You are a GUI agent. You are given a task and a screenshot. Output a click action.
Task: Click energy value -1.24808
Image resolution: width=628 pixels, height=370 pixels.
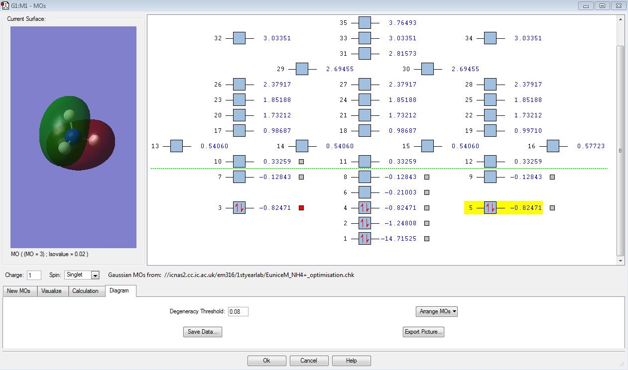400,223
